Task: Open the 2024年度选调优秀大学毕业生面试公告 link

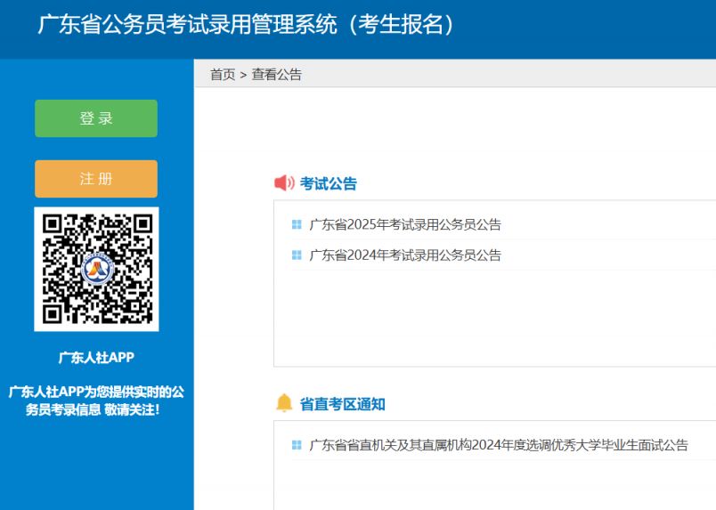Action: (x=499, y=445)
